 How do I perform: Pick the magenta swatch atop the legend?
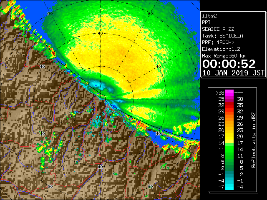pyautogui.click(x=229, y=93)
